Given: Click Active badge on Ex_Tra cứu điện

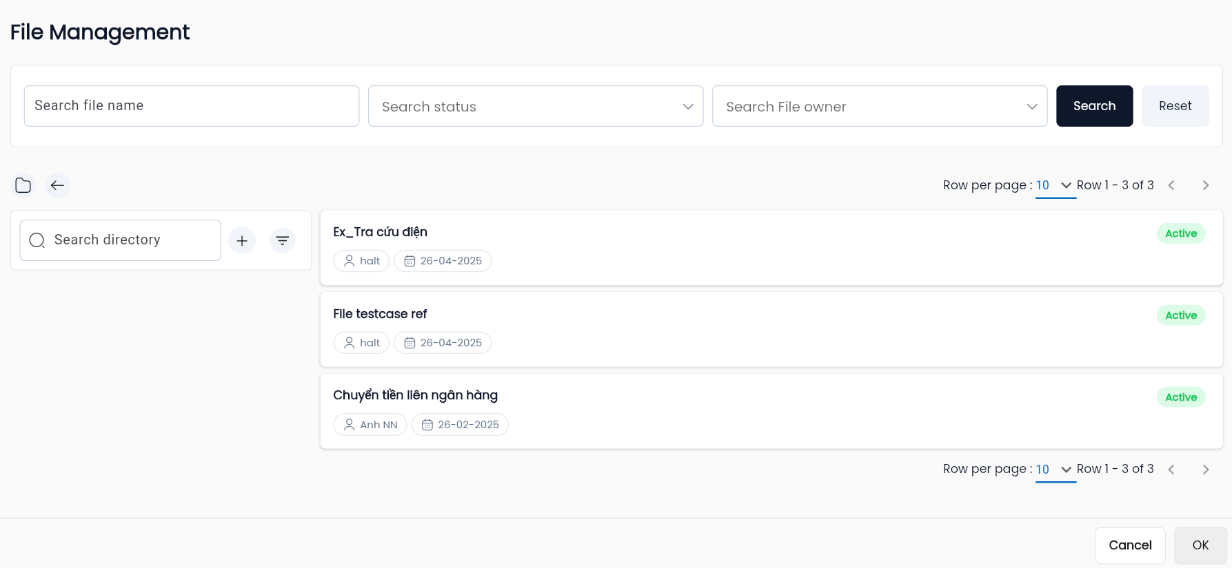Looking at the screenshot, I should pyautogui.click(x=1181, y=233).
